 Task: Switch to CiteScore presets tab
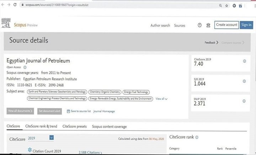[x=74, y=127]
